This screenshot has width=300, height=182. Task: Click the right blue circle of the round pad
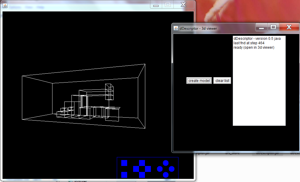172,169
